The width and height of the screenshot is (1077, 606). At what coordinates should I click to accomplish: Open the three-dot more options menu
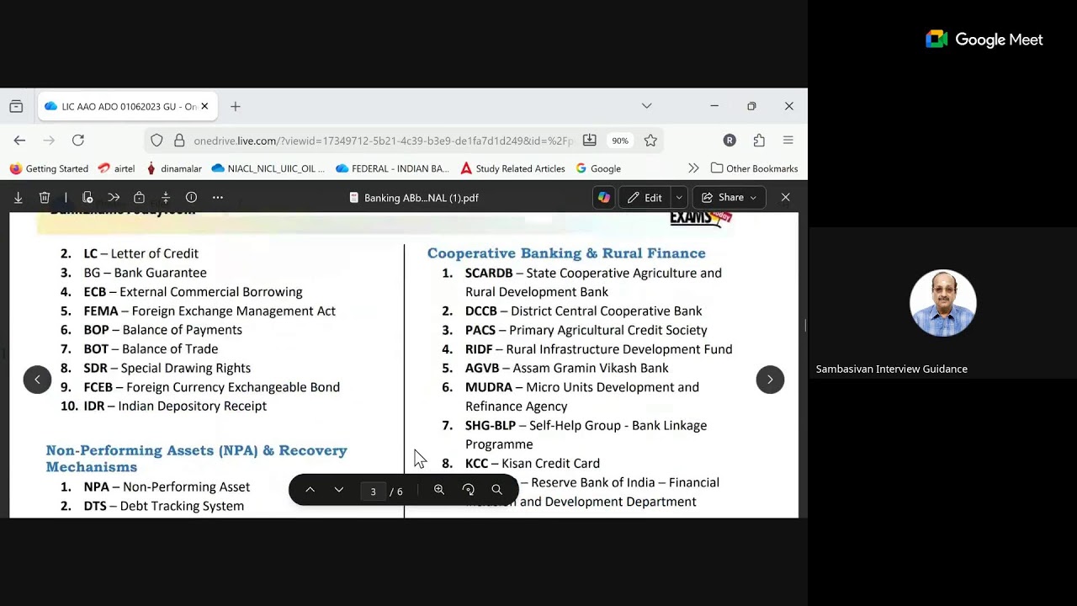(x=218, y=198)
